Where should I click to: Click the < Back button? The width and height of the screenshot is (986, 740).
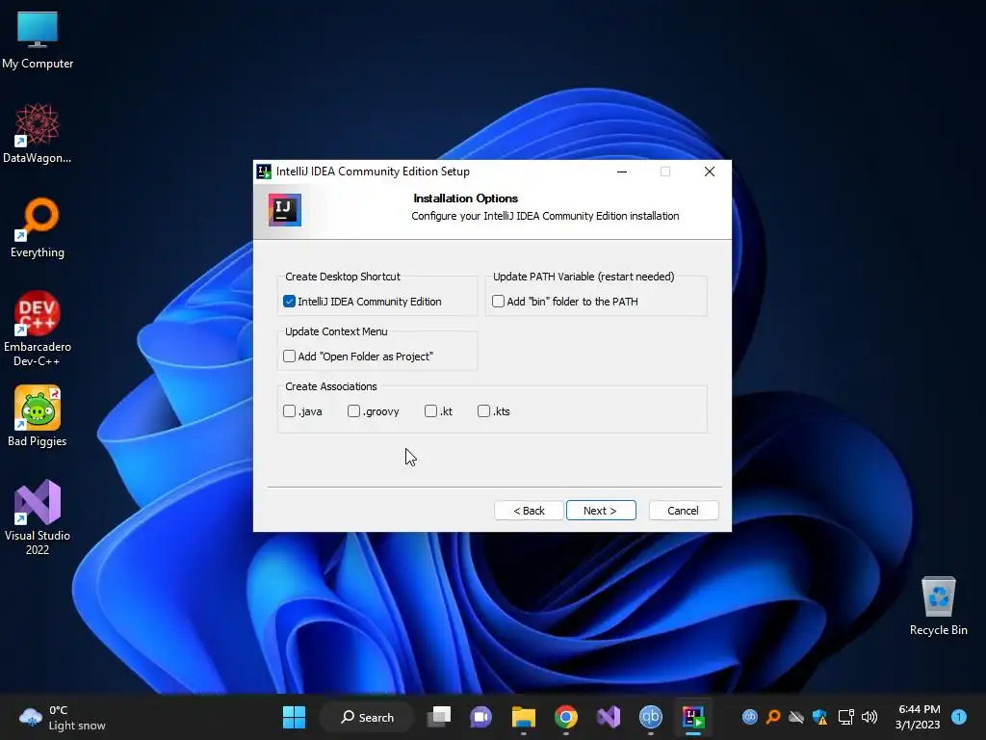pyautogui.click(x=529, y=511)
